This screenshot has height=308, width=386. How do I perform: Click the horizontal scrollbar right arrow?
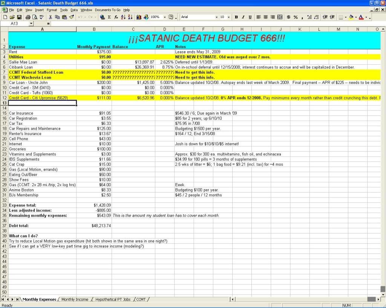[378, 299]
